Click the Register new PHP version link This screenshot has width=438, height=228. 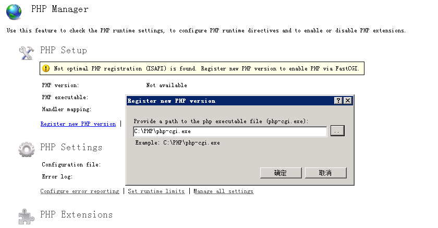click(x=78, y=124)
